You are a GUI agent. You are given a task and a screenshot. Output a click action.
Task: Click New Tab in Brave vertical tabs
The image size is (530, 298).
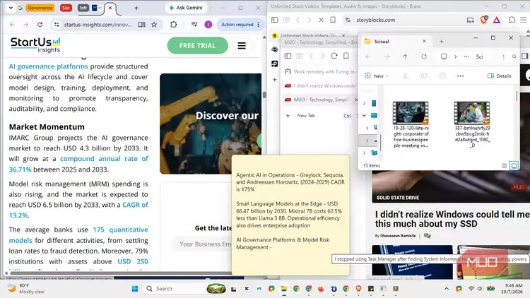point(320,116)
